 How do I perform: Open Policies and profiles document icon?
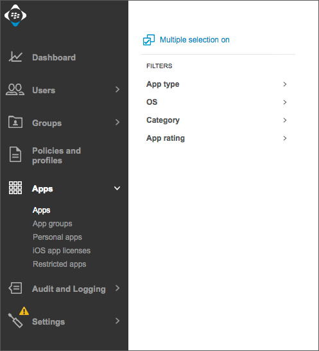15,154
